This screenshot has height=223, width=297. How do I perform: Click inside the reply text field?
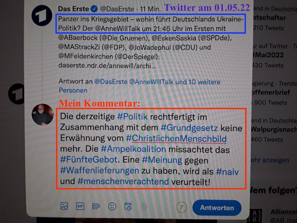pyautogui.click(x=151, y=149)
